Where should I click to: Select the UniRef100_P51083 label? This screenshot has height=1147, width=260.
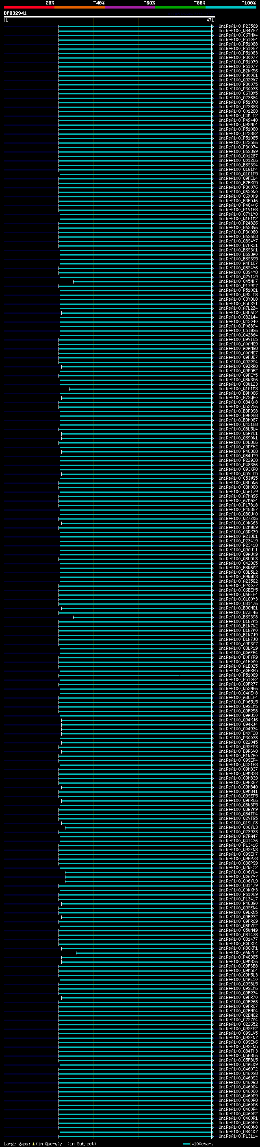point(238,53)
